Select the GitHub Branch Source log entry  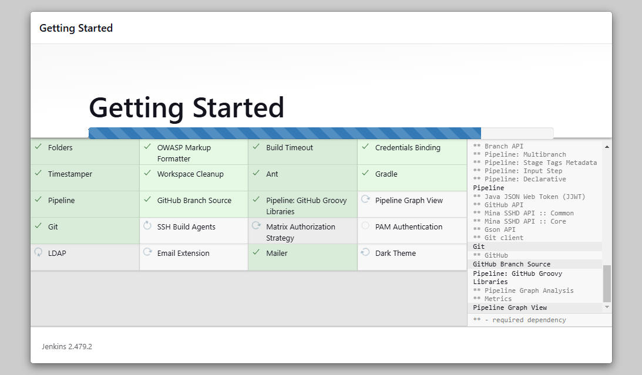512,264
